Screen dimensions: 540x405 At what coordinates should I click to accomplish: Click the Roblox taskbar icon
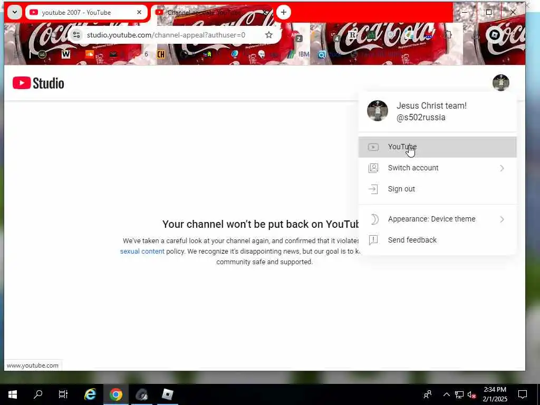(167, 394)
